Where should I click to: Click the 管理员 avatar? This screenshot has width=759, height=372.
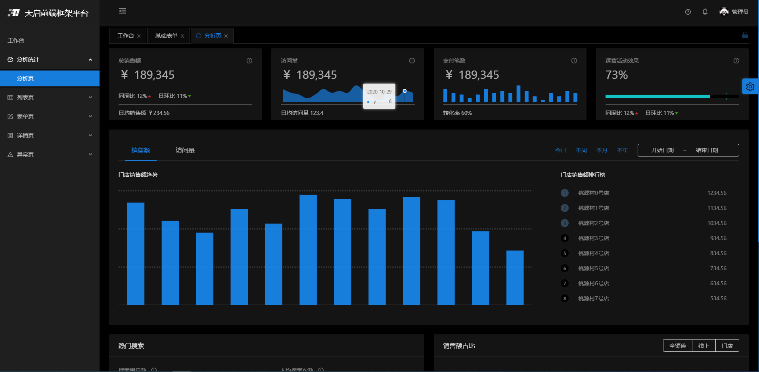point(724,12)
